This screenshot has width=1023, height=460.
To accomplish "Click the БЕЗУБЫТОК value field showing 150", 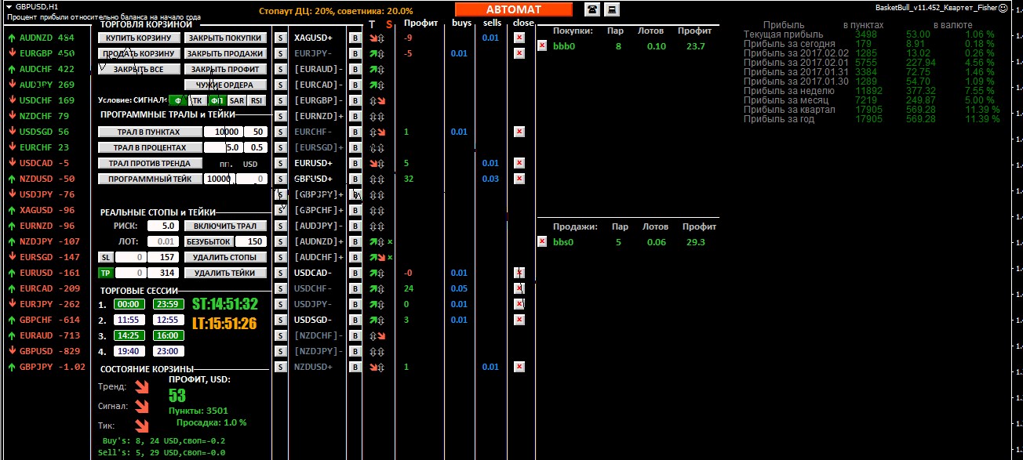I will pos(250,241).
